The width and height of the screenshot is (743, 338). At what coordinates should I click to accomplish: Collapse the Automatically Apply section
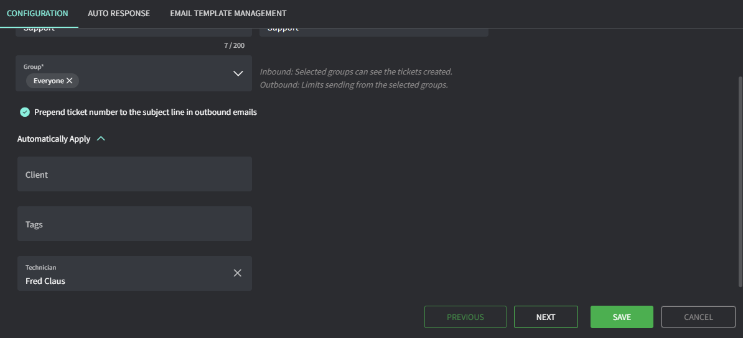tap(101, 139)
